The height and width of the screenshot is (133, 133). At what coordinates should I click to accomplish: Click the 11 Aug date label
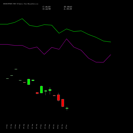point(7,127)
